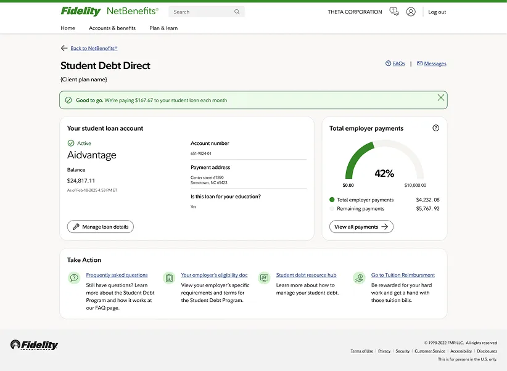
Task: Click the eligibility doc clipboard icon
Action: pos(169,277)
